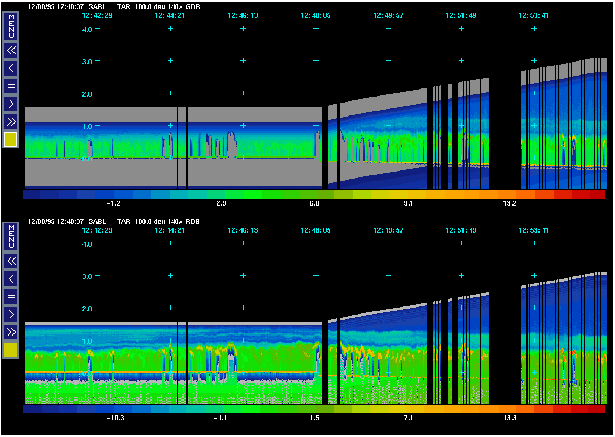Click double-right fast-forward arrow in bottom panel

11,331
